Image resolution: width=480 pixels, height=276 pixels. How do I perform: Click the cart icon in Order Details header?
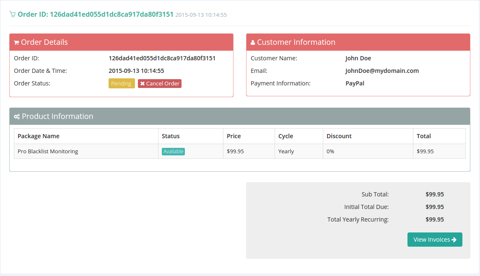pos(16,43)
